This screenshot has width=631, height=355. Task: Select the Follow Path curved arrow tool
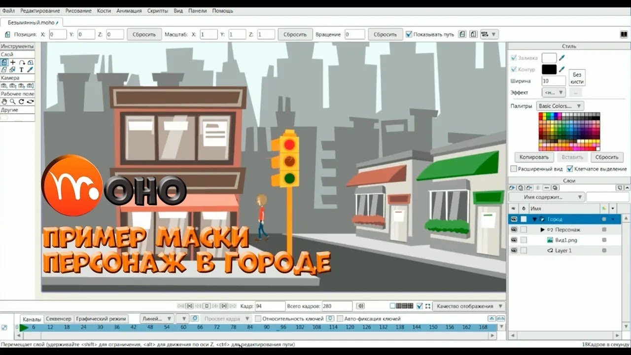[x=22, y=63]
